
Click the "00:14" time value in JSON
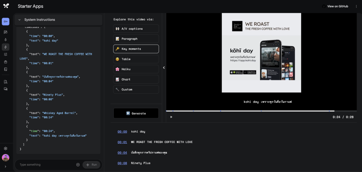[48, 117]
